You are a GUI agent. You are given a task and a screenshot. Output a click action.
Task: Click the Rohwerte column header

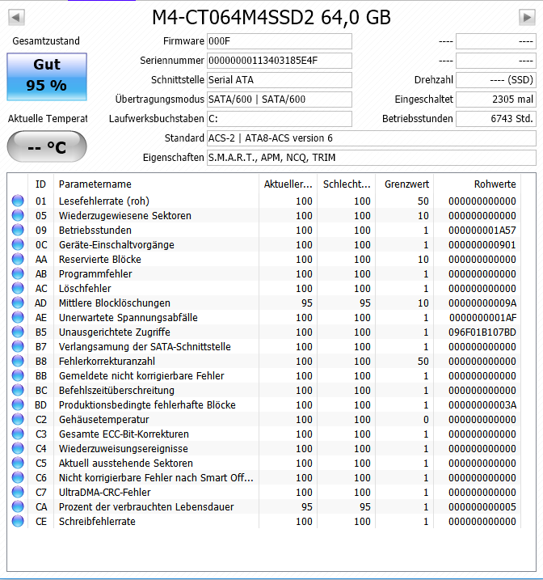point(478,184)
